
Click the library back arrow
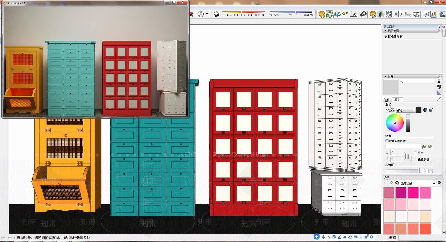click(x=386, y=183)
